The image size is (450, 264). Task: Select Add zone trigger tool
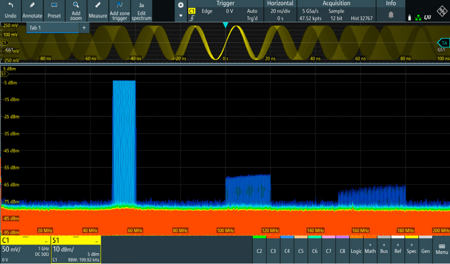[120, 10]
